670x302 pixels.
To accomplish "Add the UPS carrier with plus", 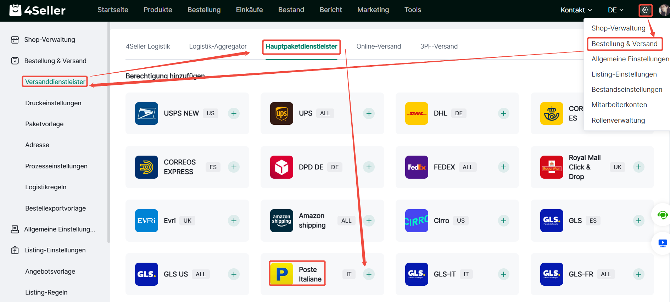I will click(x=369, y=113).
